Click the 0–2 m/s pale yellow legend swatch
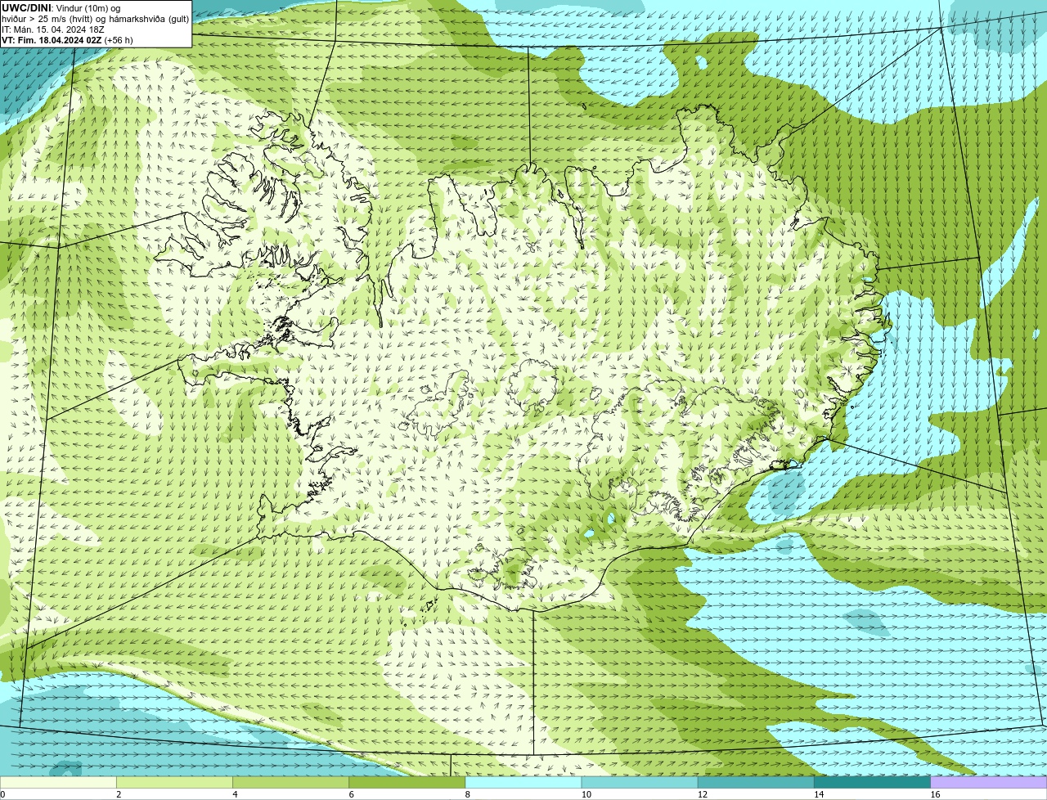Viewport: 1047px width, 800px height. pyautogui.click(x=58, y=782)
